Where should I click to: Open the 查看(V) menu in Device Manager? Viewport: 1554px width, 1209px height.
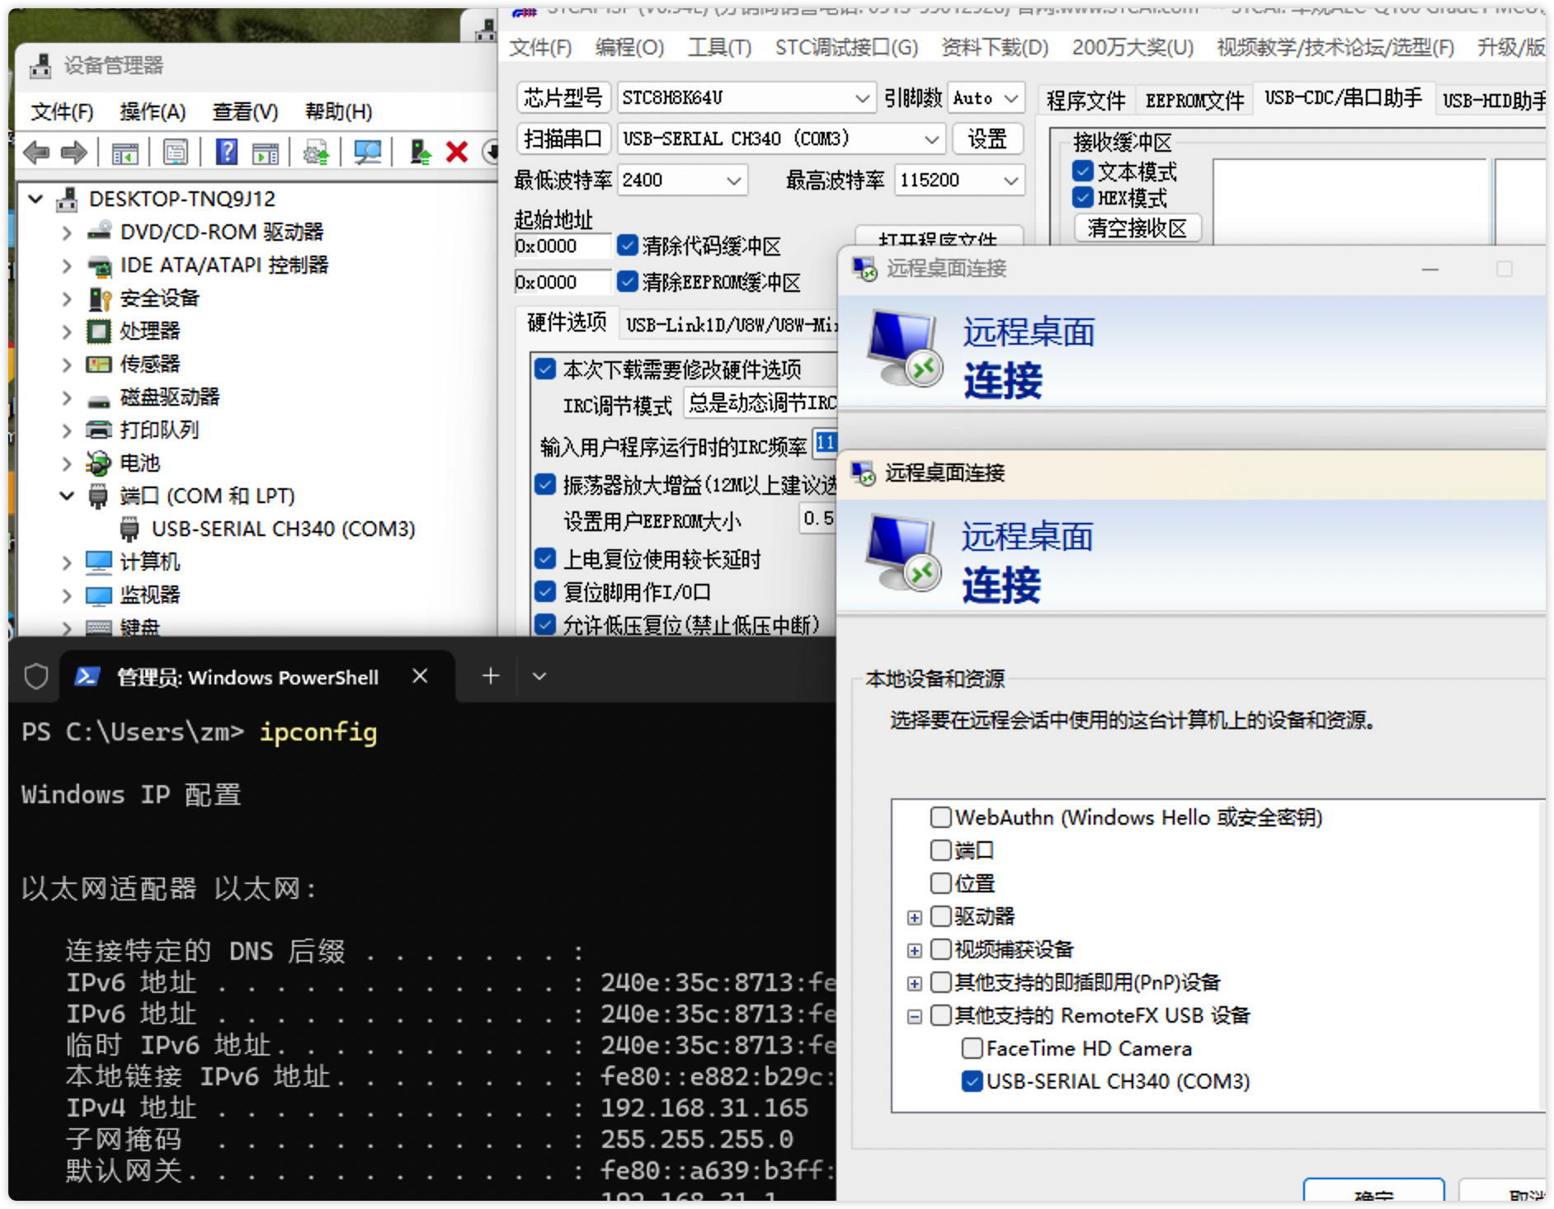coord(245,111)
